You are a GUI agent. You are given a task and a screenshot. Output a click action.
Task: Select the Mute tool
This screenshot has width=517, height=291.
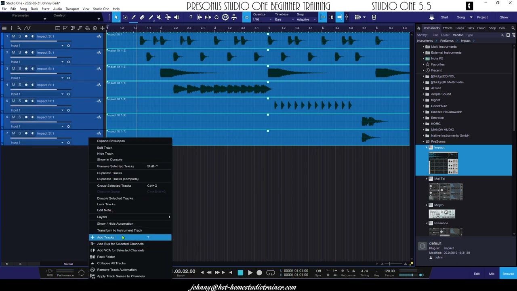coord(159,17)
